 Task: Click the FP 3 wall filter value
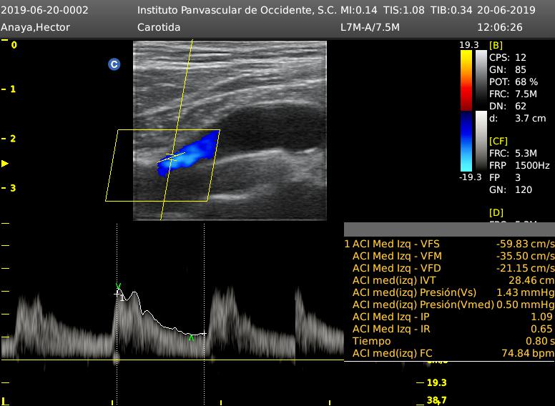(505, 177)
